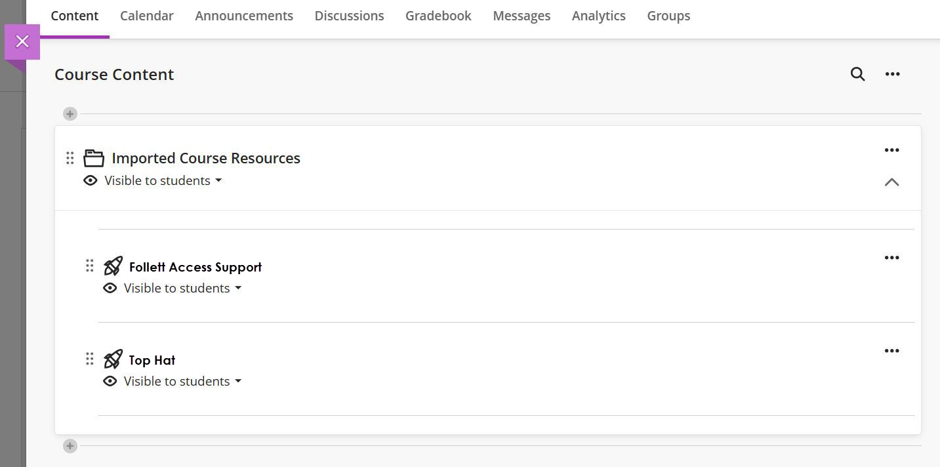Click eye icon for Top Hat visibility

tap(110, 381)
